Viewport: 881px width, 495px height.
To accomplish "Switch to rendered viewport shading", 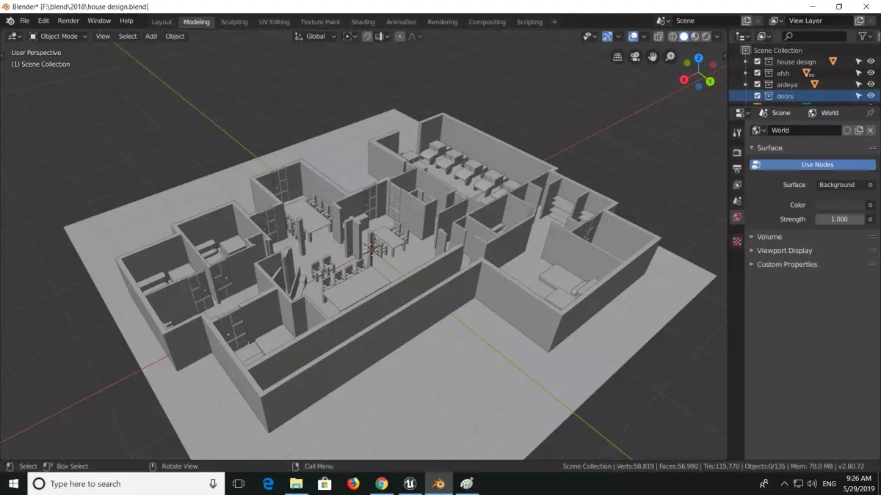I will (706, 36).
